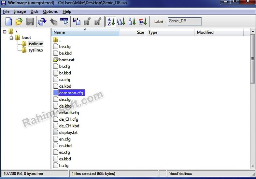Collapse the boot folder tree node
Image resolution: width=256 pixels, height=179 pixels.
pos(11,38)
